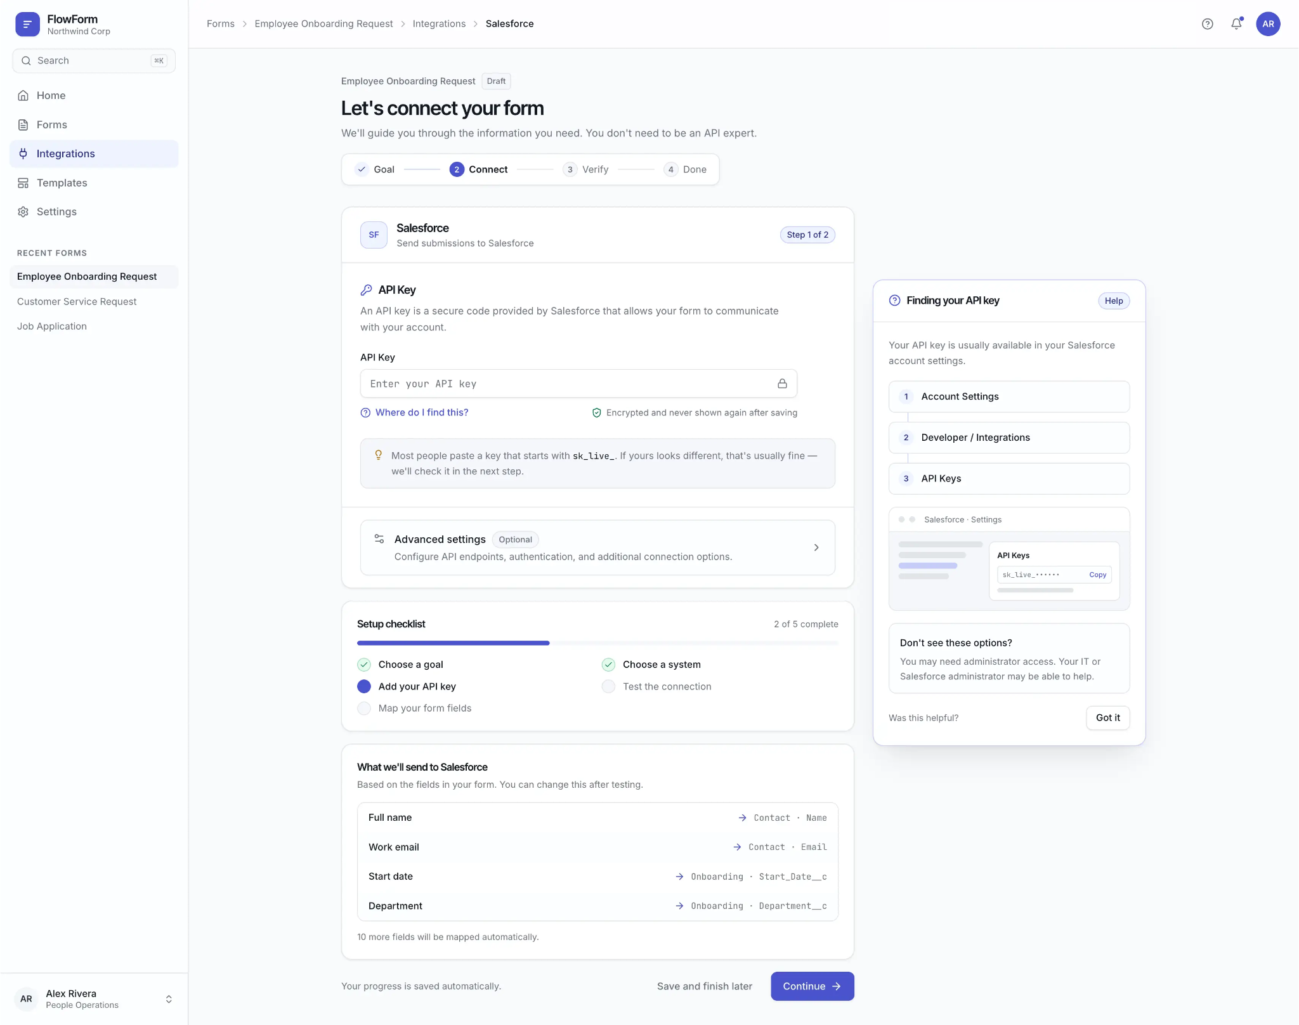Viewport: 1299px width, 1025px height.
Task: Go to Integrations breadcrumb
Action: coord(439,24)
